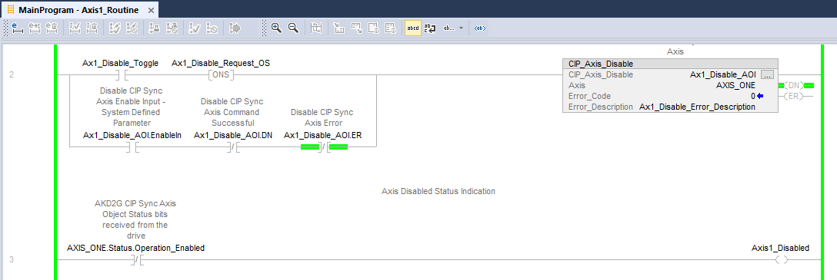Viewport: 837px width, 280px height.
Task: Open the dropdown arrow next to 'ab...'
Action: (461, 28)
